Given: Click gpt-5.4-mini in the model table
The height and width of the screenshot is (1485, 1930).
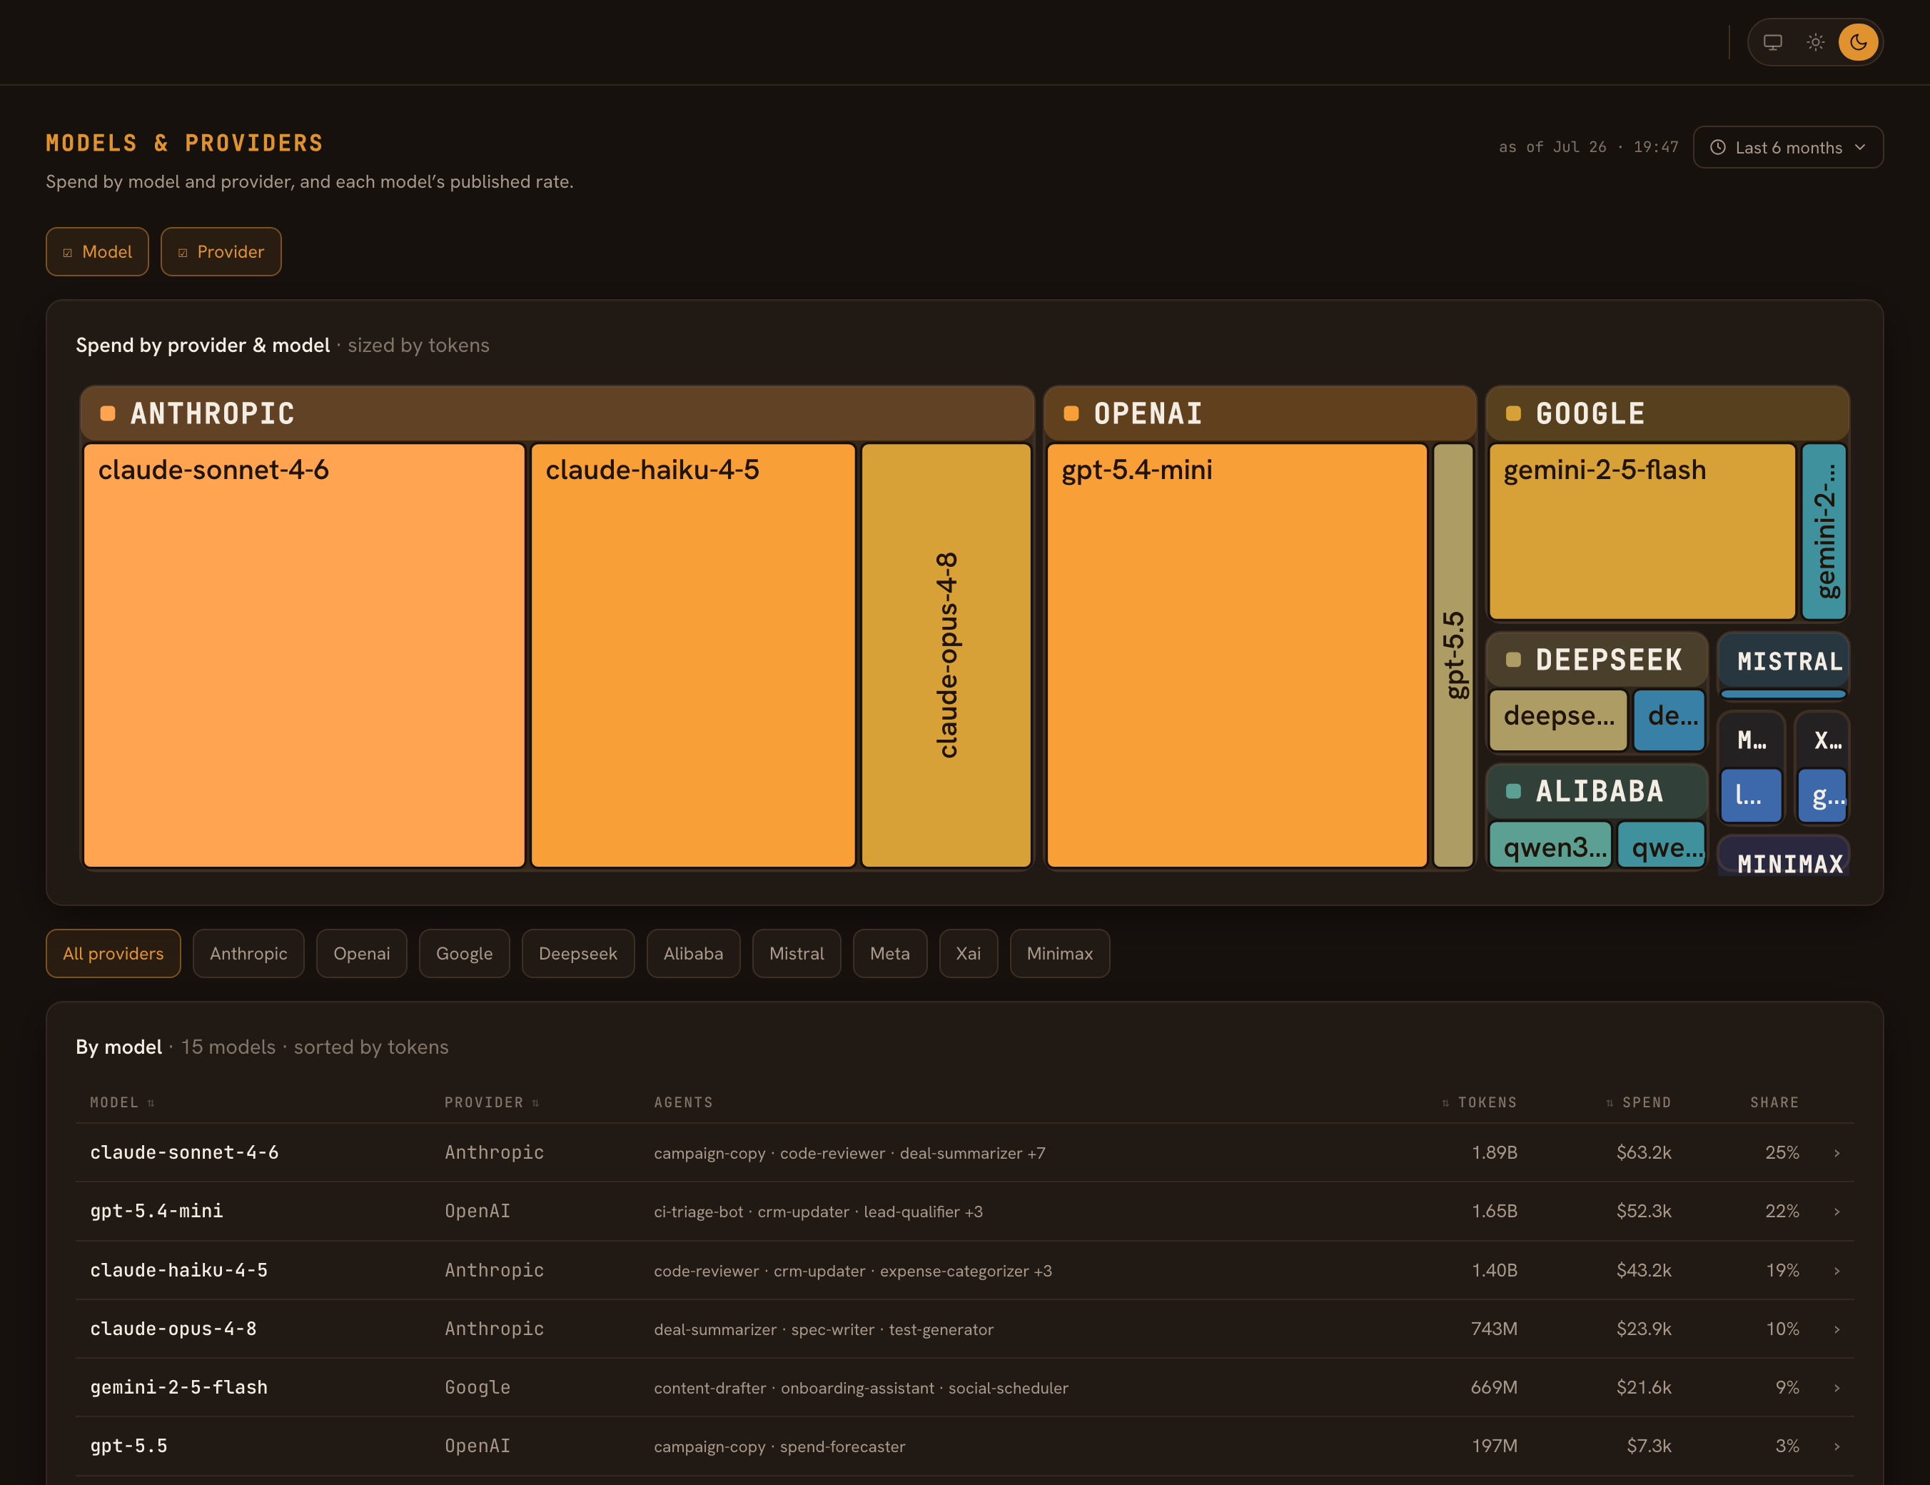Looking at the screenshot, I should coord(156,1212).
